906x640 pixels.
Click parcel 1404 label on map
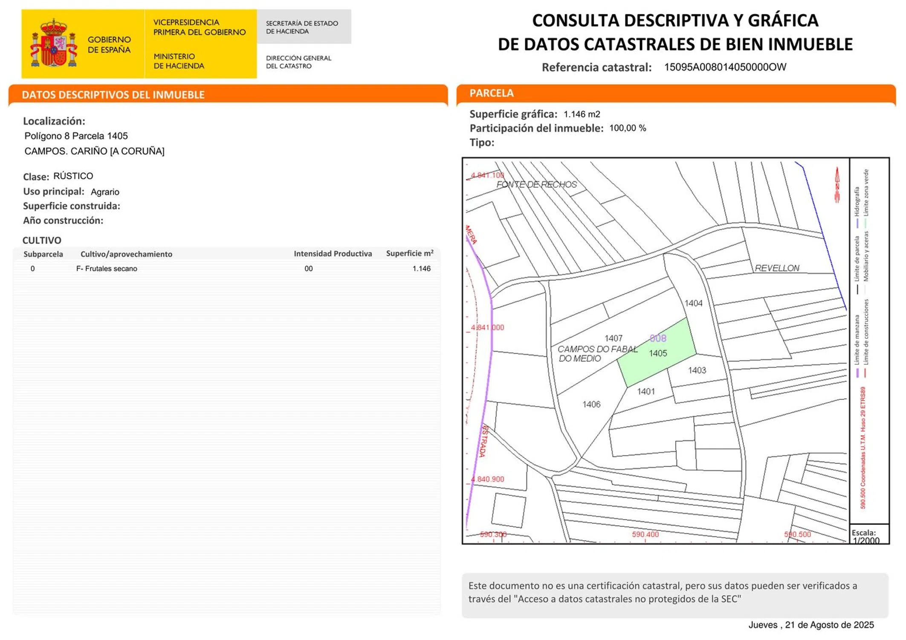coord(693,303)
